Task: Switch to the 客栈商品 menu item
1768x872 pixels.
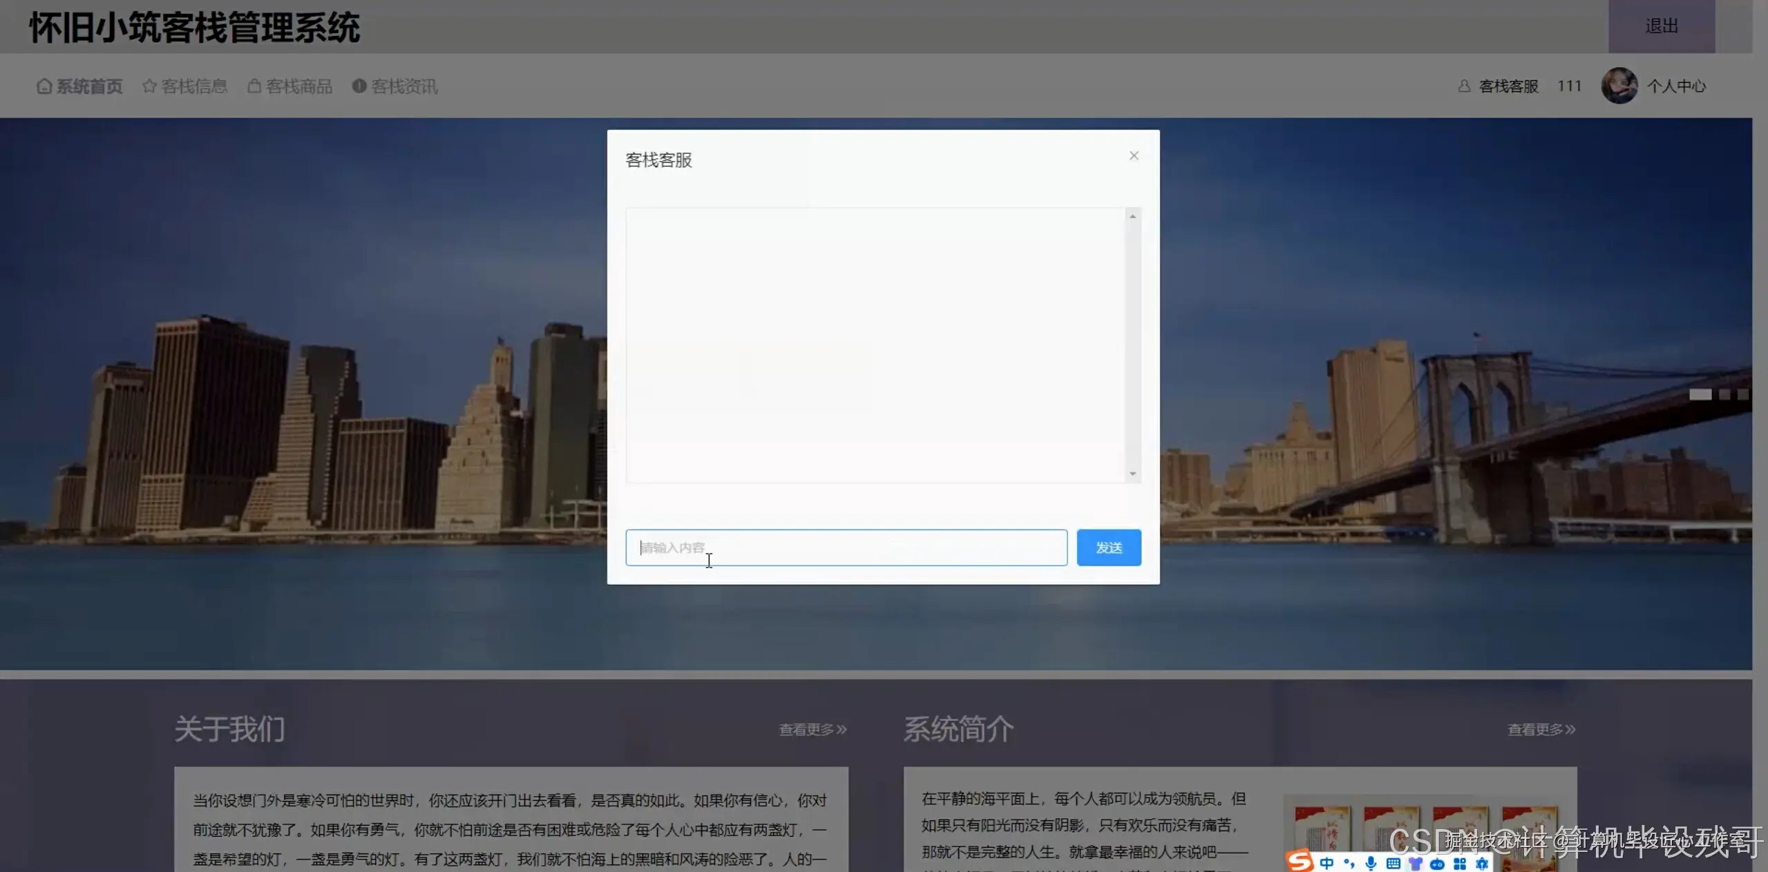Action: (x=299, y=86)
